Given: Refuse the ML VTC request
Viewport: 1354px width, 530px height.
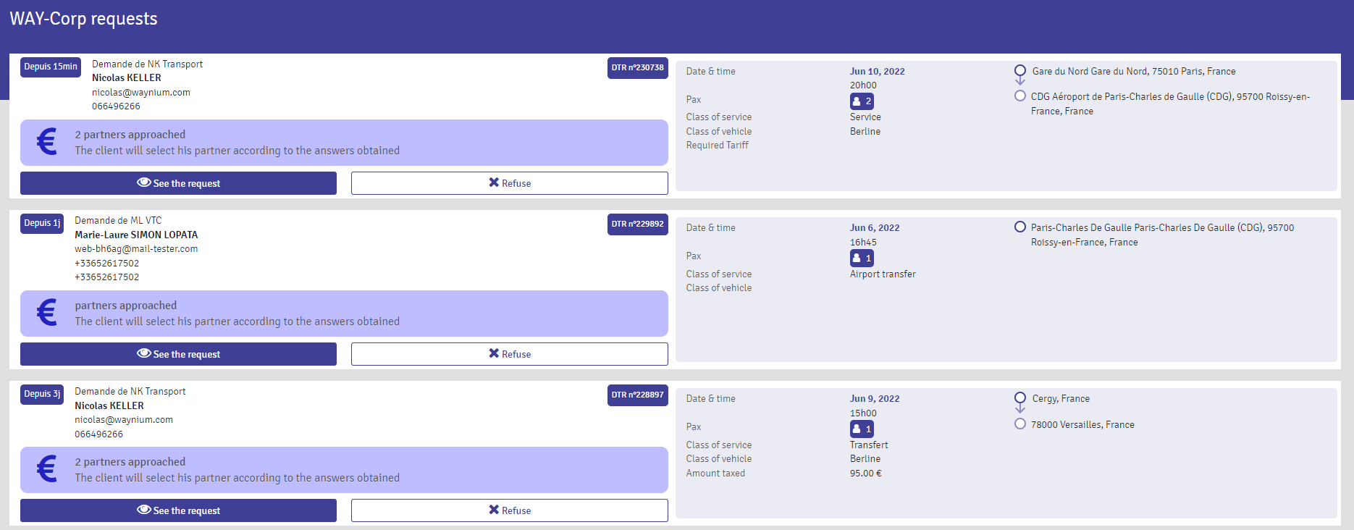Looking at the screenshot, I should click(x=509, y=354).
